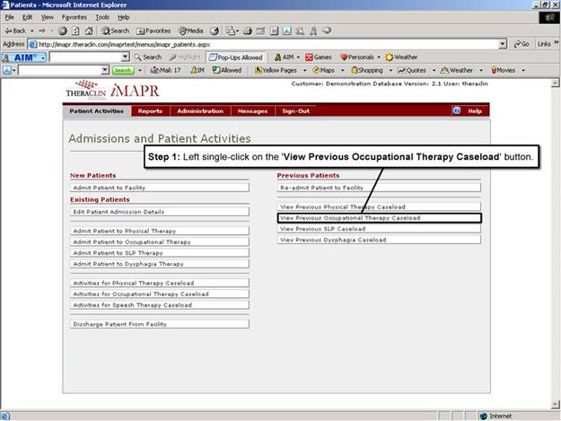This screenshot has width=561, height=421.
Task: Open the Administration tab
Action: point(199,111)
